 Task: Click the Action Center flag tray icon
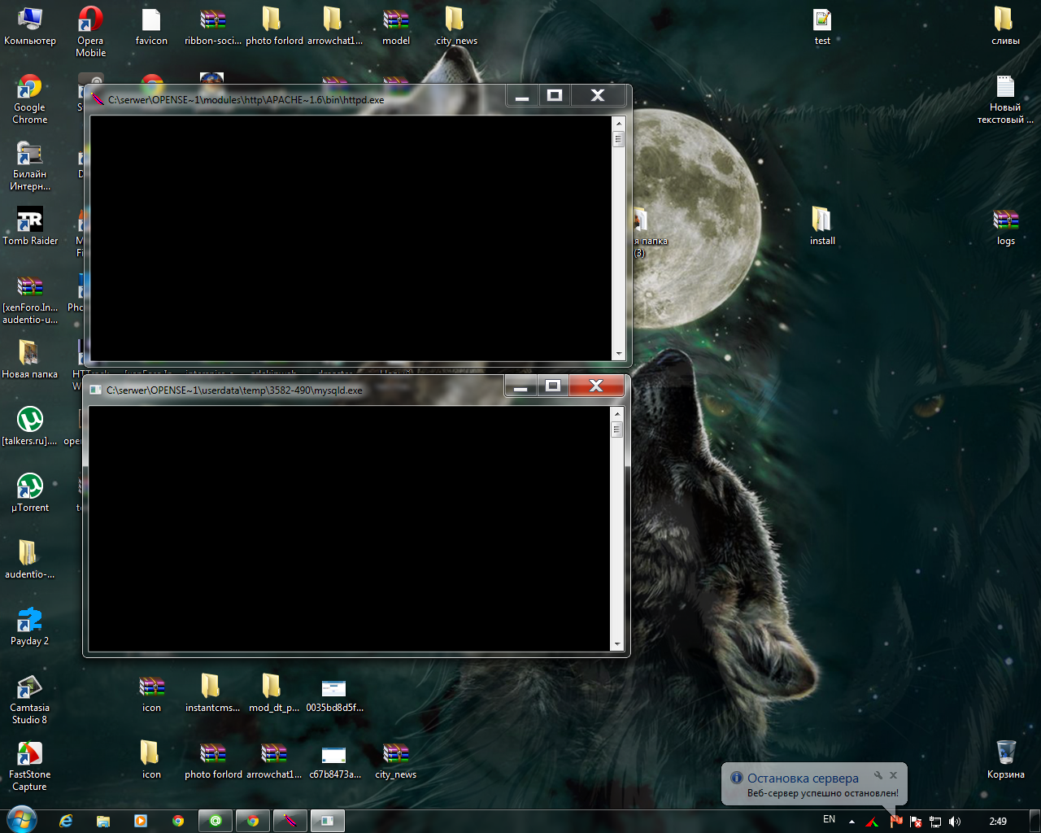915,821
